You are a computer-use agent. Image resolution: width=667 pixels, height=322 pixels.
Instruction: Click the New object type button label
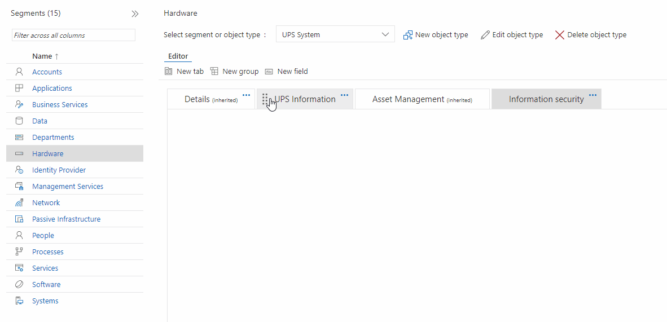pyautogui.click(x=441, y=35)
